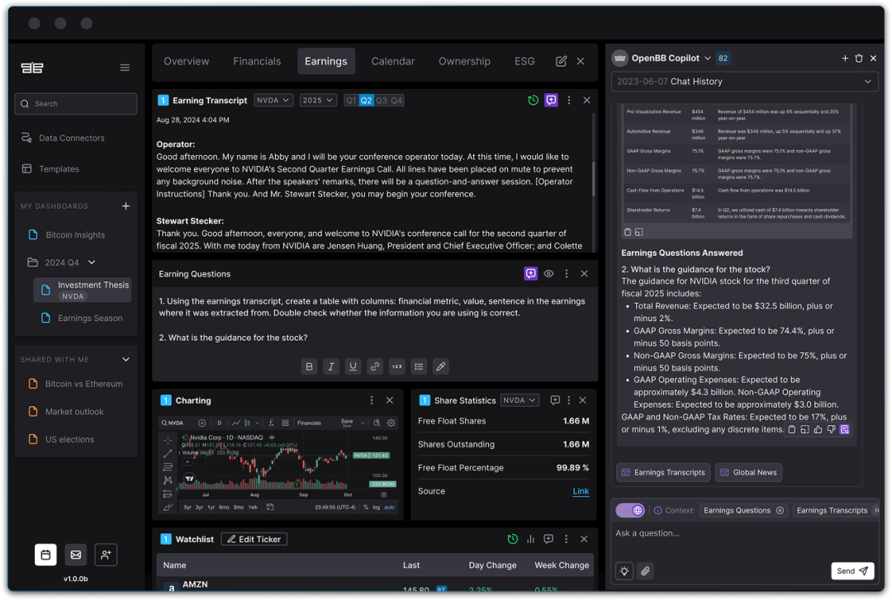Click the Global News citation chip
This screenshot has width=892, height=600.
(x=748, y=473)
